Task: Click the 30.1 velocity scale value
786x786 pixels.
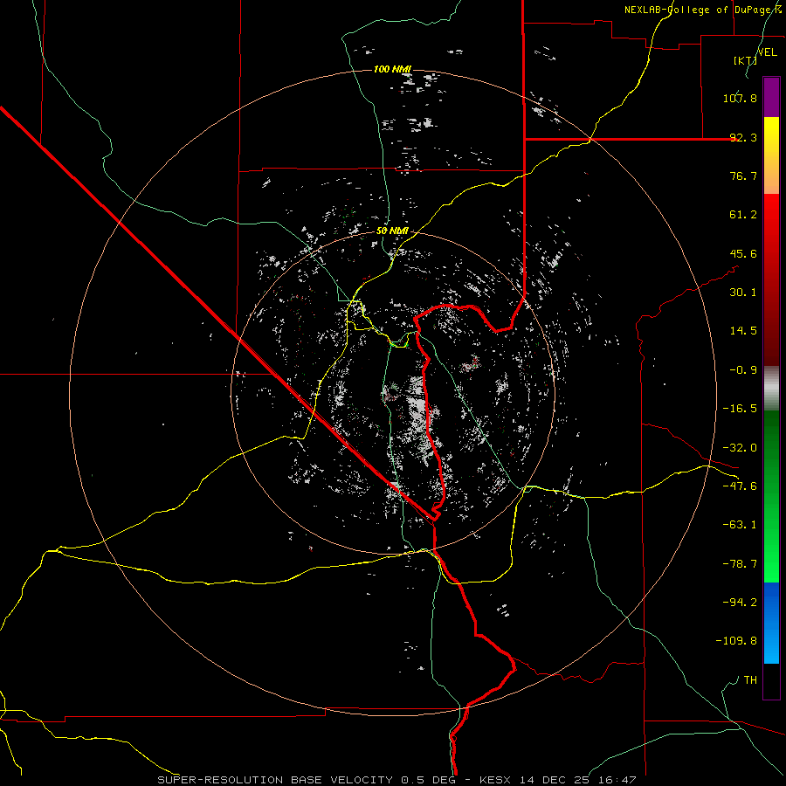Action: click(743, 293)
